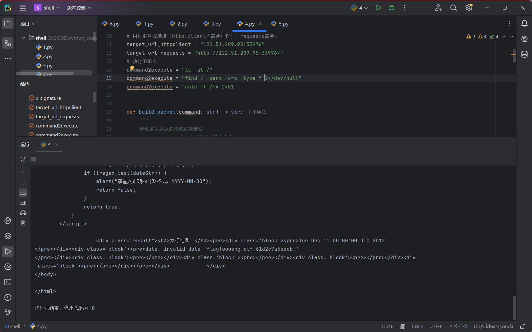The width and height of the screenshot is (532, 332).
Task: Jump to the next highlighted problem arrow
Action: [512, 37]
